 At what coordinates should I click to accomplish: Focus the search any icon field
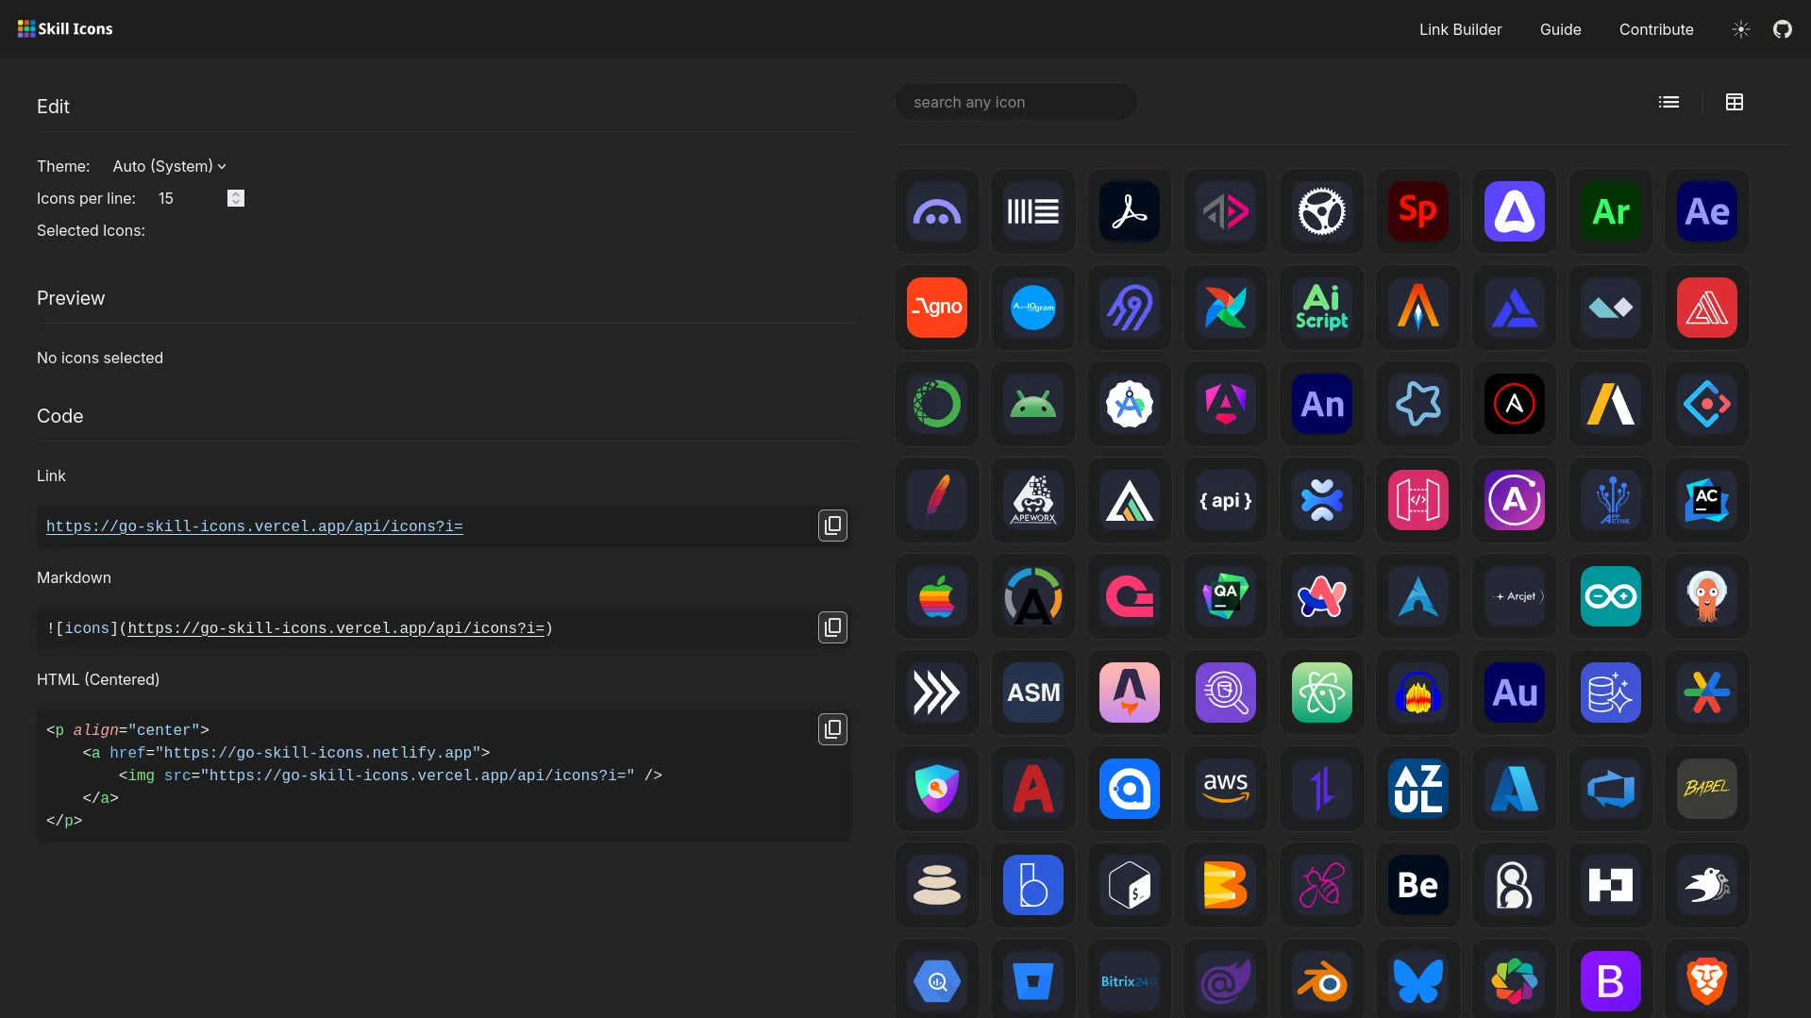[x=1015, y=102]
